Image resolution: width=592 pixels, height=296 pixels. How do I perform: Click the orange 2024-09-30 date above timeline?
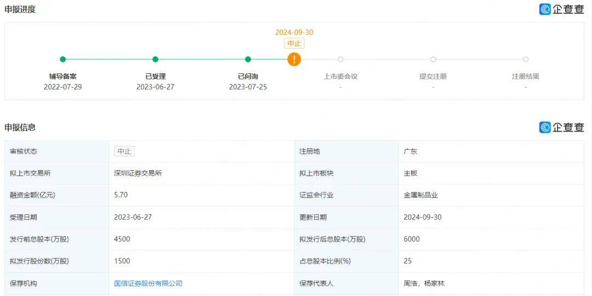tap(294, 32)
